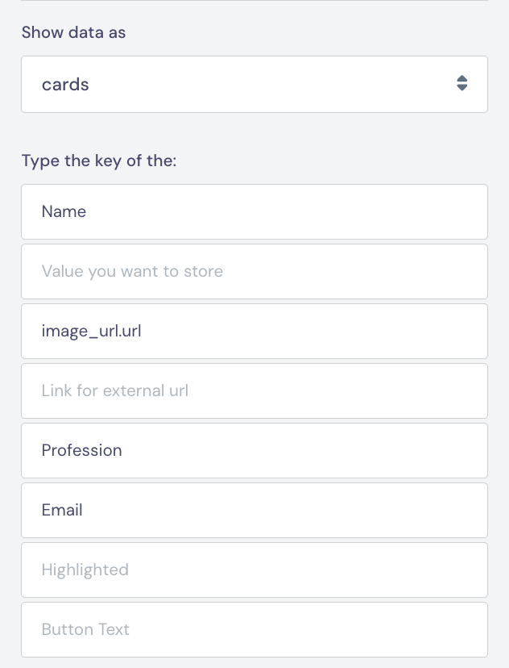Viewport: 509px width, 668px height.
Task: Click the "Show data as" label
Action: pyautogui.click(x=73, y=32)
